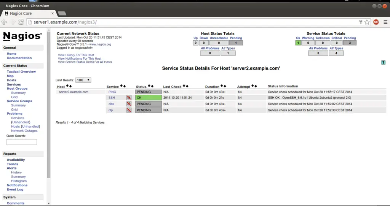Go to Home in sidebar

coord(11,54)
